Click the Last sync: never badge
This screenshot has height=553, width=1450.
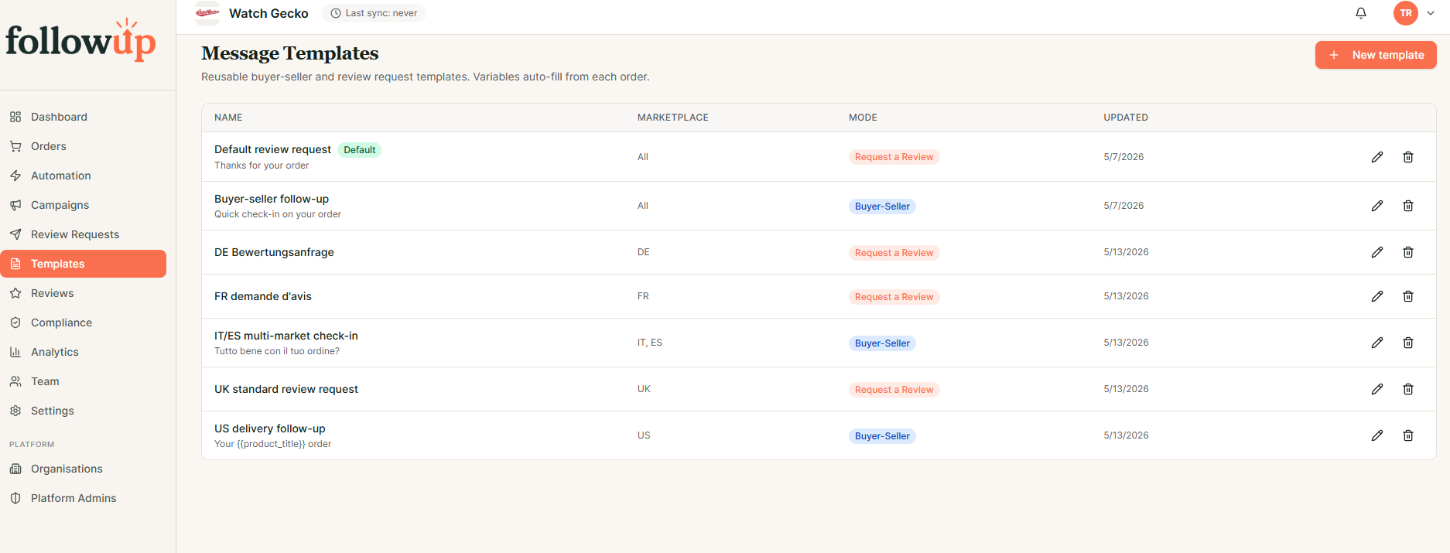coord(374,13)
